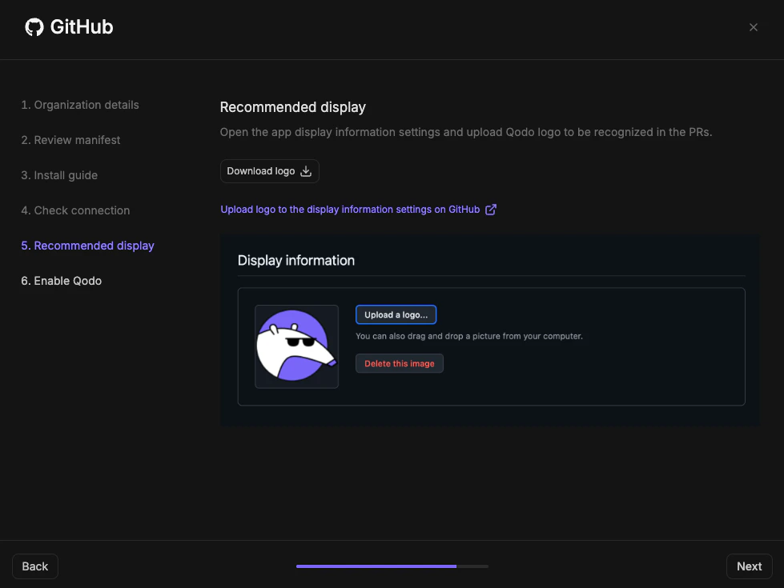Click the Download logo button
Viewport: 784px width, 588px height.
coord(269,170)
